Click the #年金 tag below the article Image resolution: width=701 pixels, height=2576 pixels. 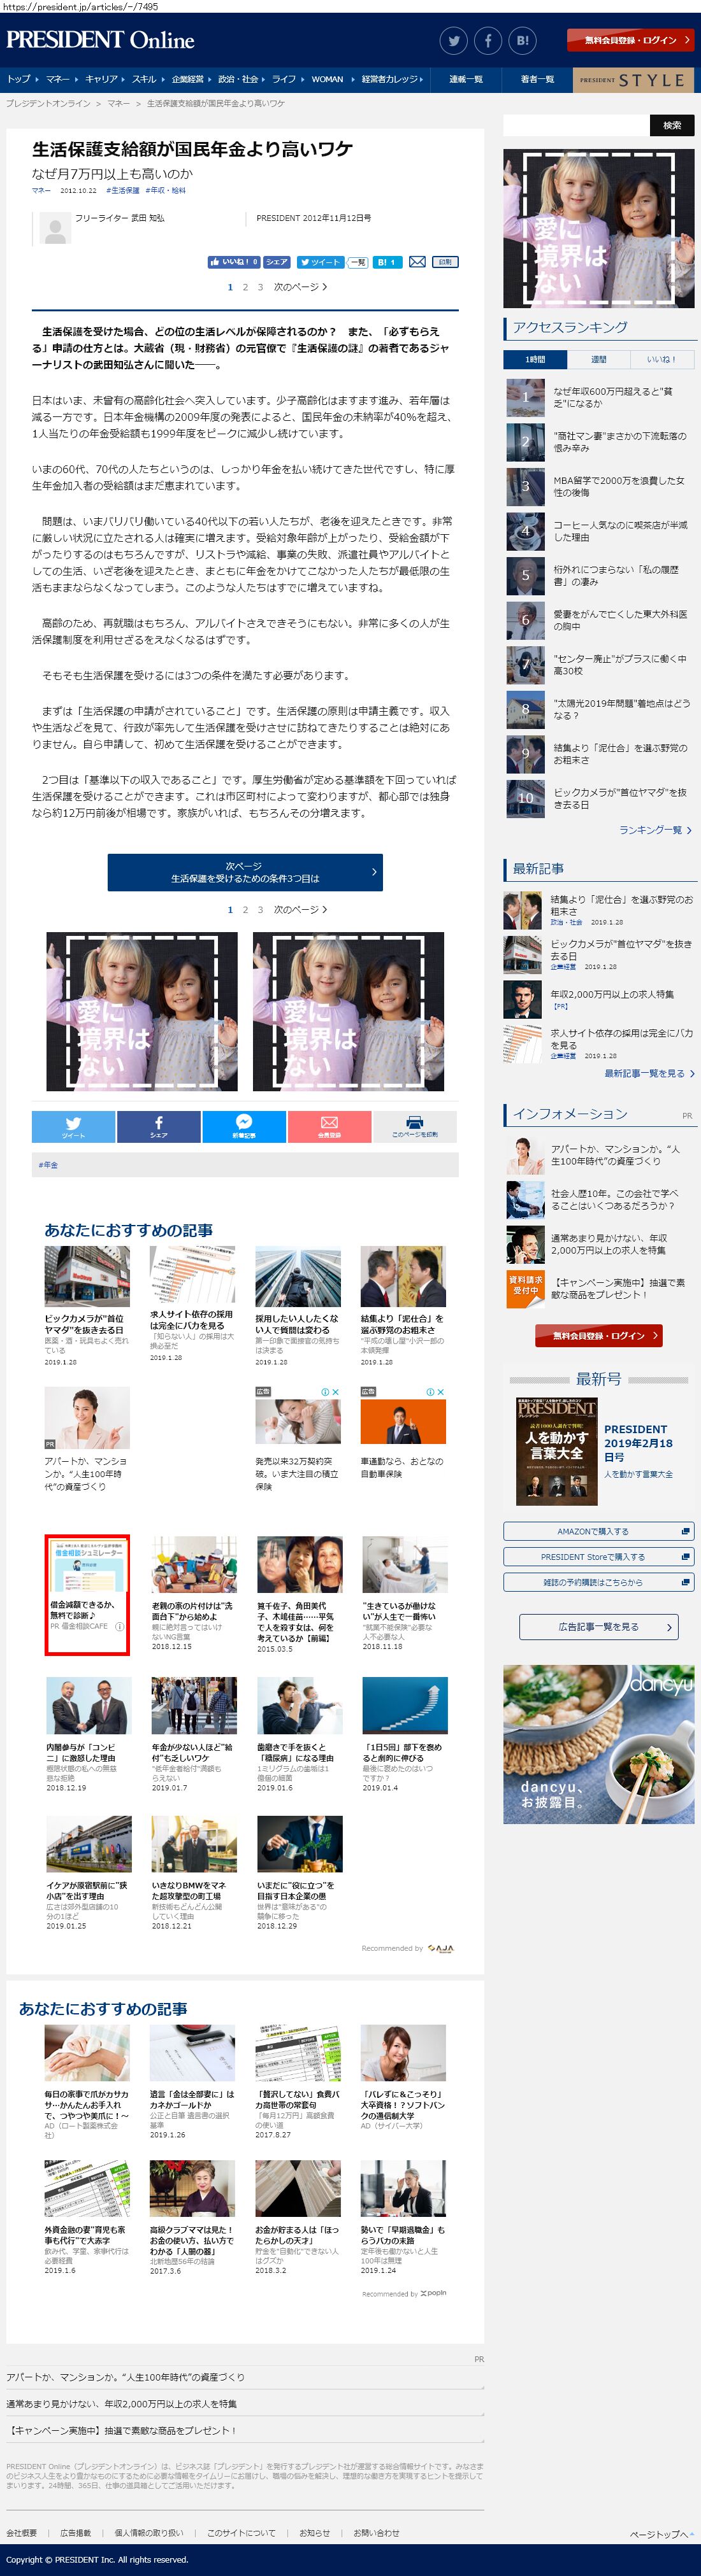(x=48, y=1165)
